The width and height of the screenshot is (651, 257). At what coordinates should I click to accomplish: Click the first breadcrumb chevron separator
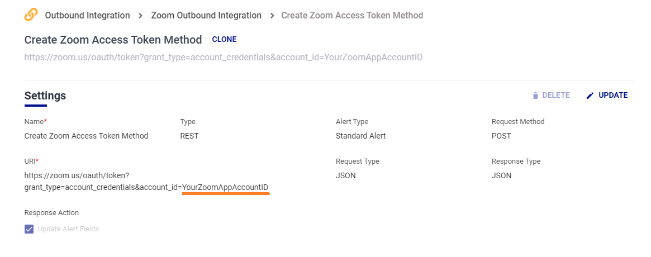click(141, 16)
